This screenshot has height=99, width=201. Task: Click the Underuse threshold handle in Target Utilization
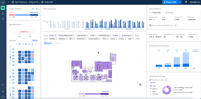coord(14,15)
